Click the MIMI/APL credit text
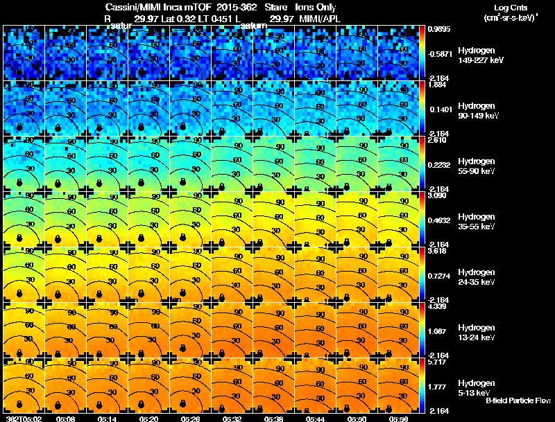The height and width of the screenshot is (422, 555). pos(320,19)
